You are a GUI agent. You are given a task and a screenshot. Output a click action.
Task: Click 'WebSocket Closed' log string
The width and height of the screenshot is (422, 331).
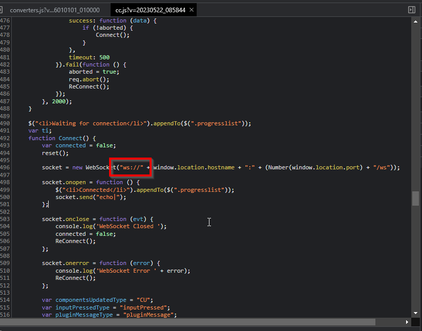coord(128,226)
